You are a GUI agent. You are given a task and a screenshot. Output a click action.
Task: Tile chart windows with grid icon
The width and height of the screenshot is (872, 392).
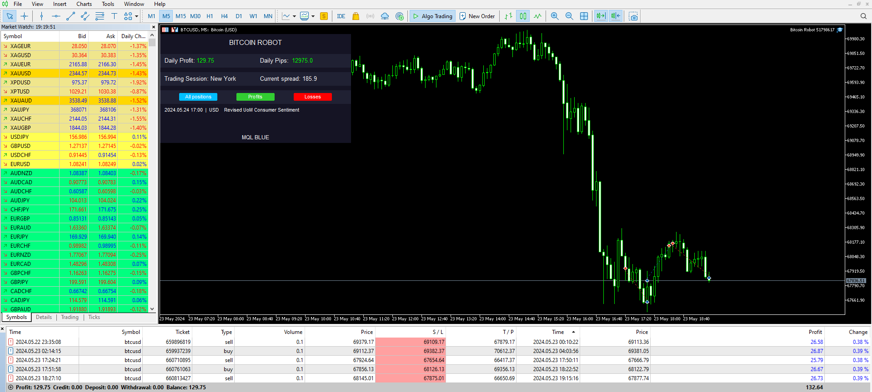click(x=584, y=16)
